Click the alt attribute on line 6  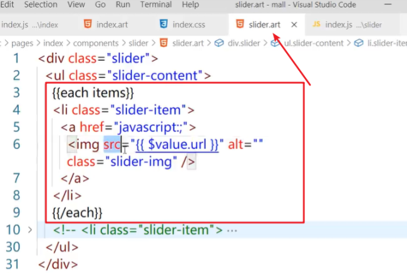tap(235, 145)
